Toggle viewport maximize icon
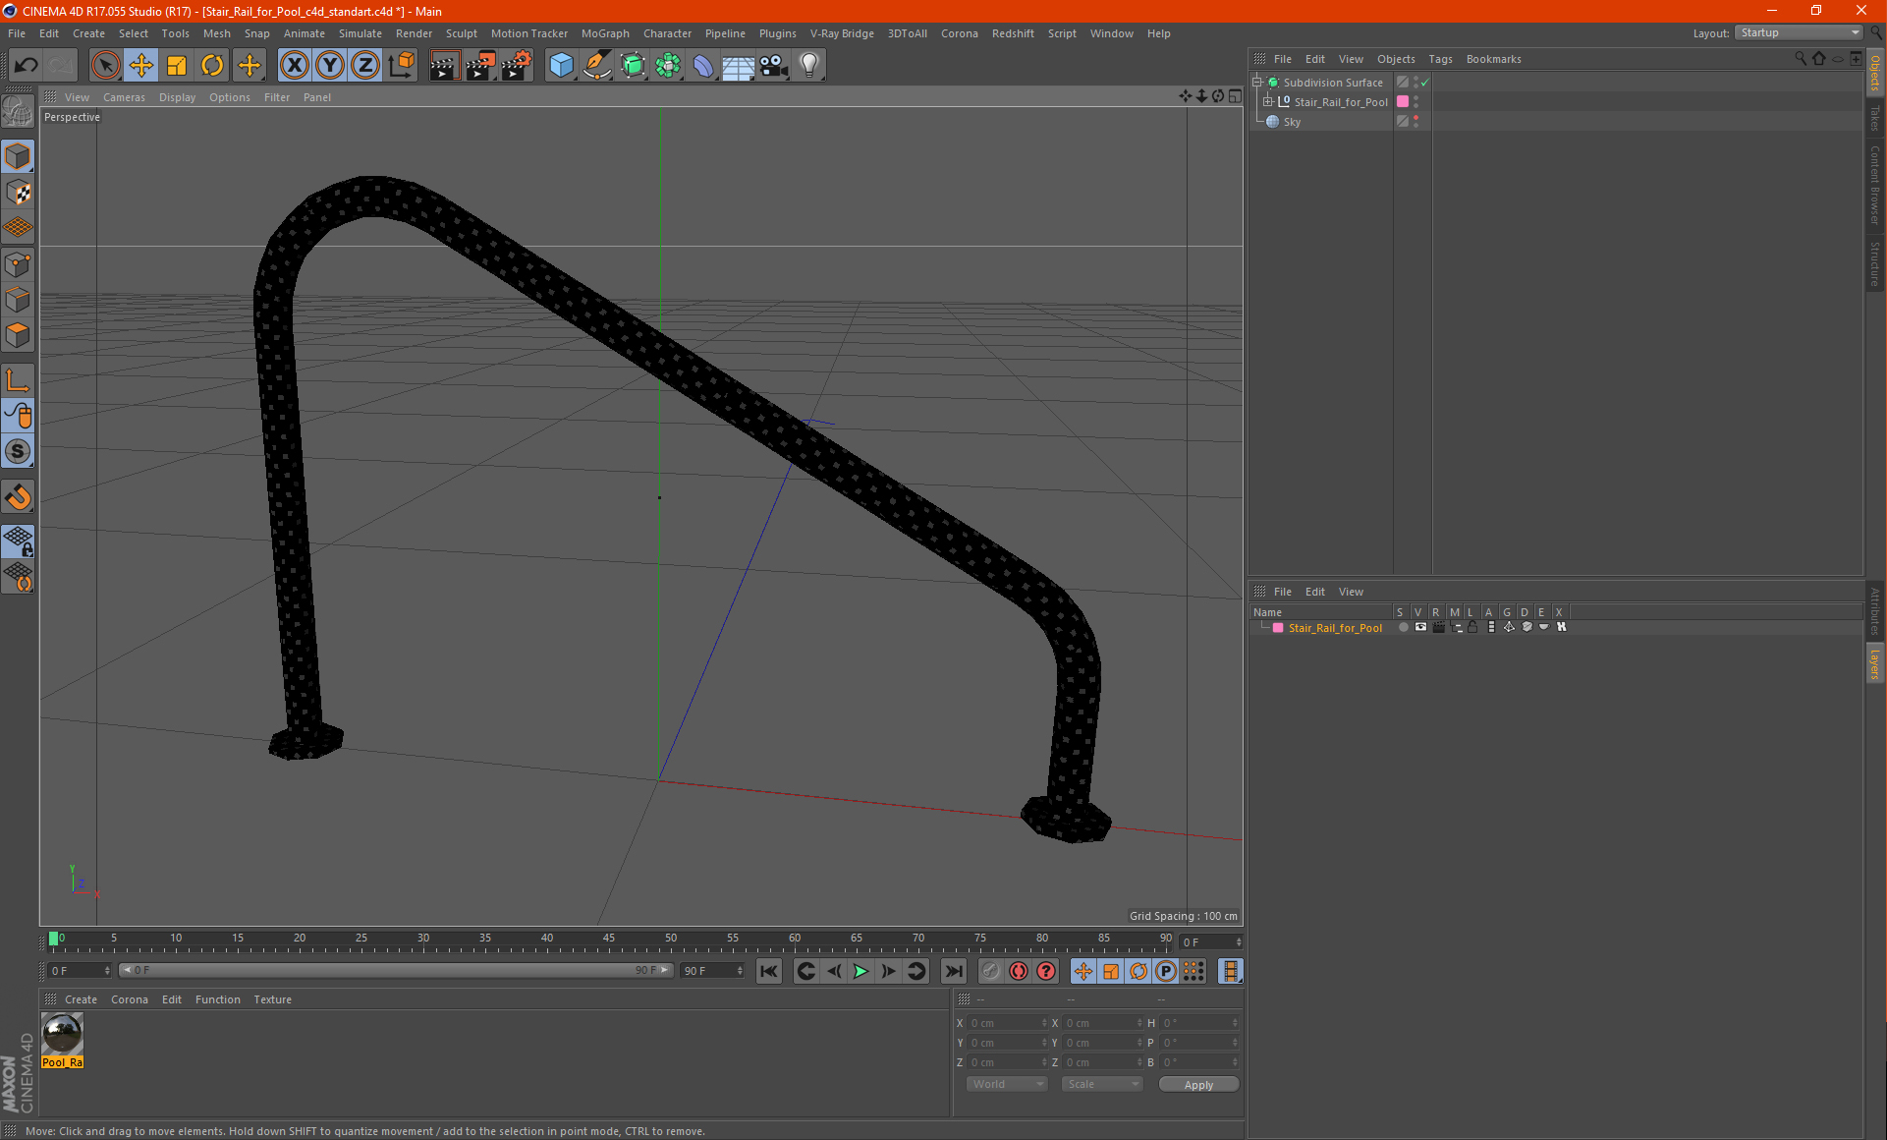1887x1140 pixels. [x=1235, y=96]
